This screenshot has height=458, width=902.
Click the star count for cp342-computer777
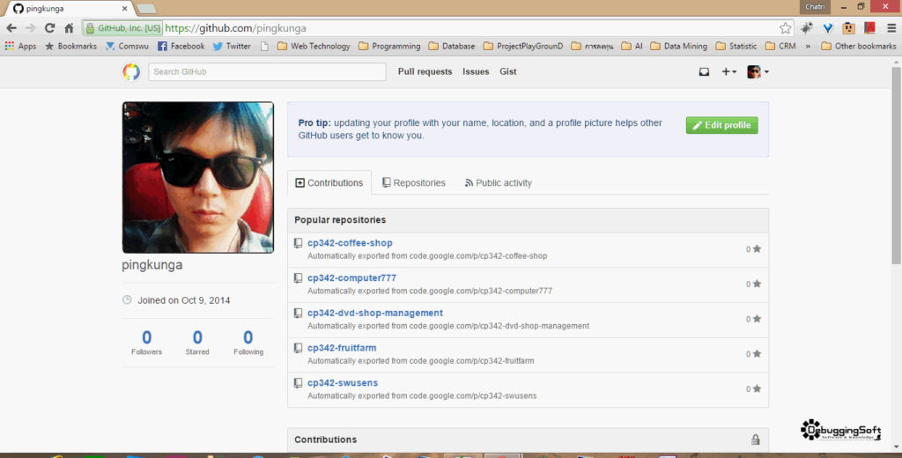754,284
